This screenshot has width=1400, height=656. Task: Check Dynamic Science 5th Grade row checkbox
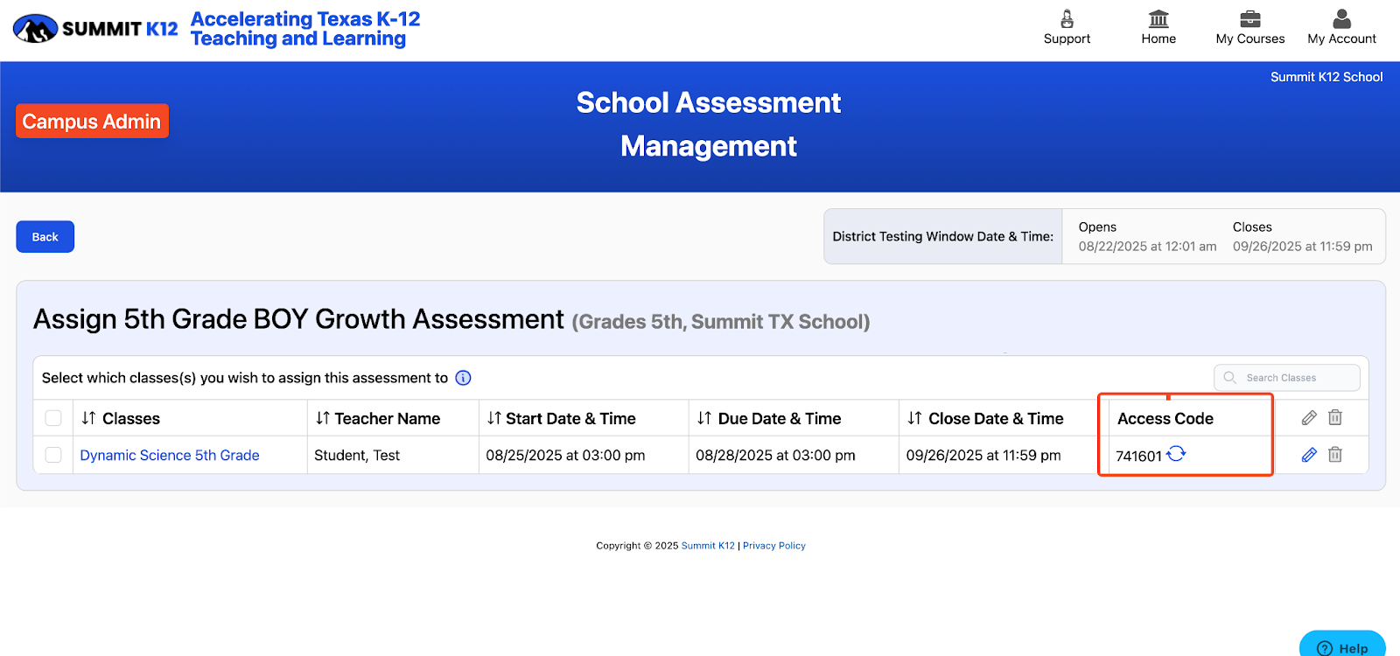coord(53,455)
